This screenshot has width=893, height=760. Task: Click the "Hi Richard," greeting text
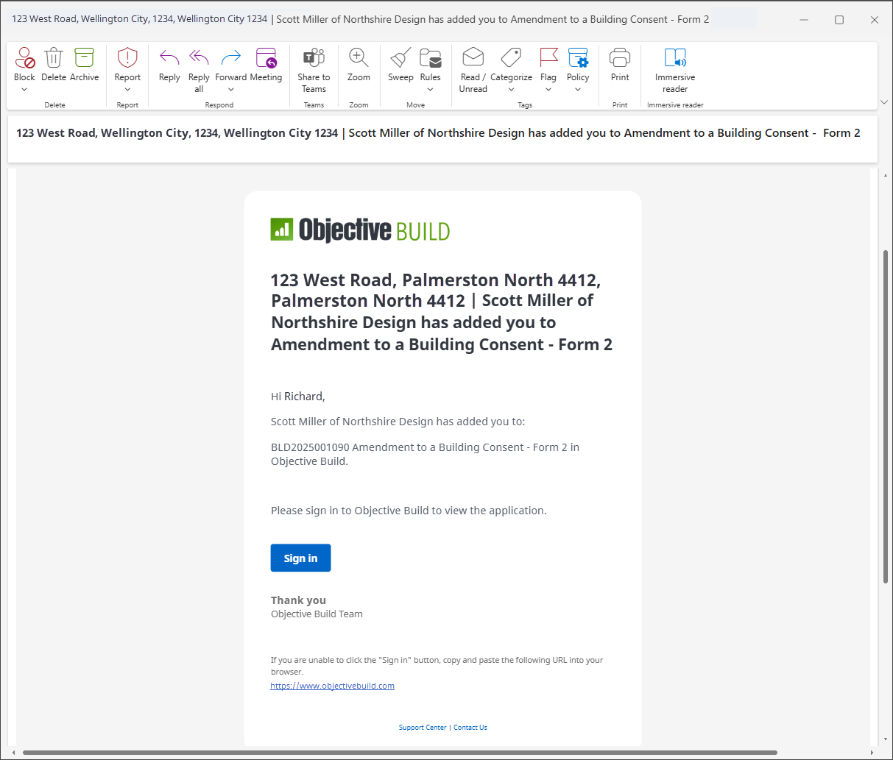pyautogui.click(x=298, y=397)
